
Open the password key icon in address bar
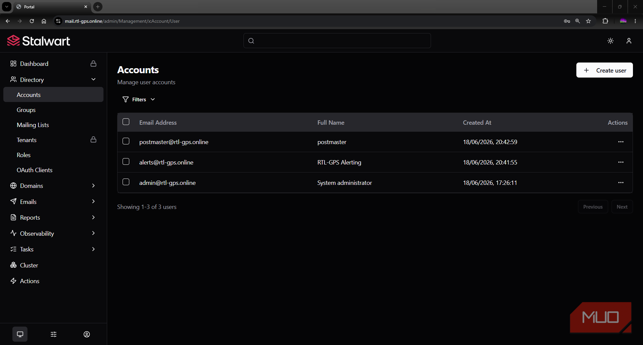pyautogui.click(x=567, y=21)
